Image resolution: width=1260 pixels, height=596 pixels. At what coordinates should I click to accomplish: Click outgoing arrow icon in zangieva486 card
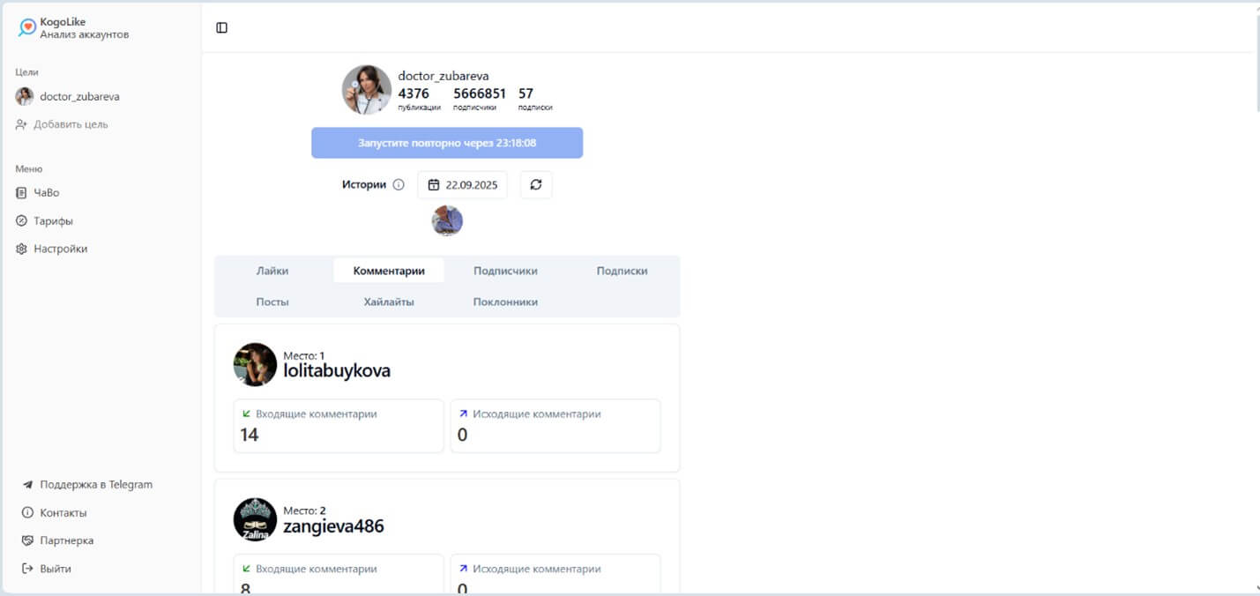(463, 569)
